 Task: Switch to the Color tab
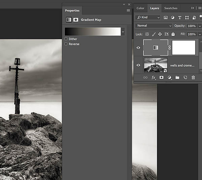click(x=140, y=8)
